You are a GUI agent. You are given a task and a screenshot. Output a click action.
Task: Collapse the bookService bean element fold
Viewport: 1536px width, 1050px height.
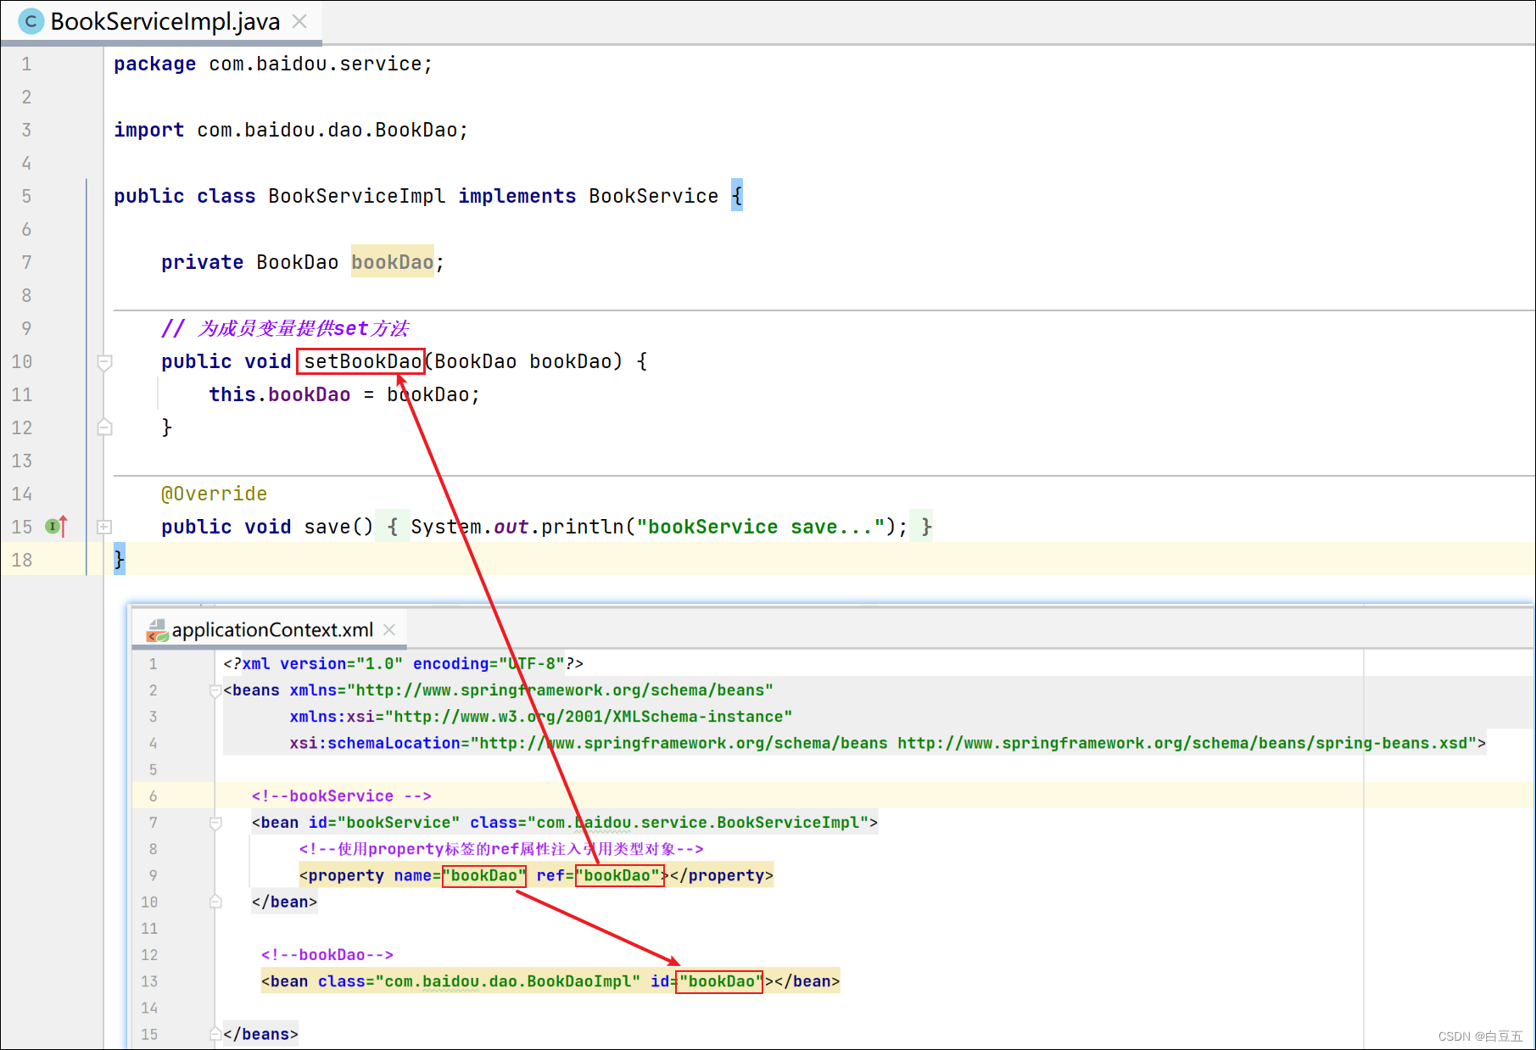215,823
